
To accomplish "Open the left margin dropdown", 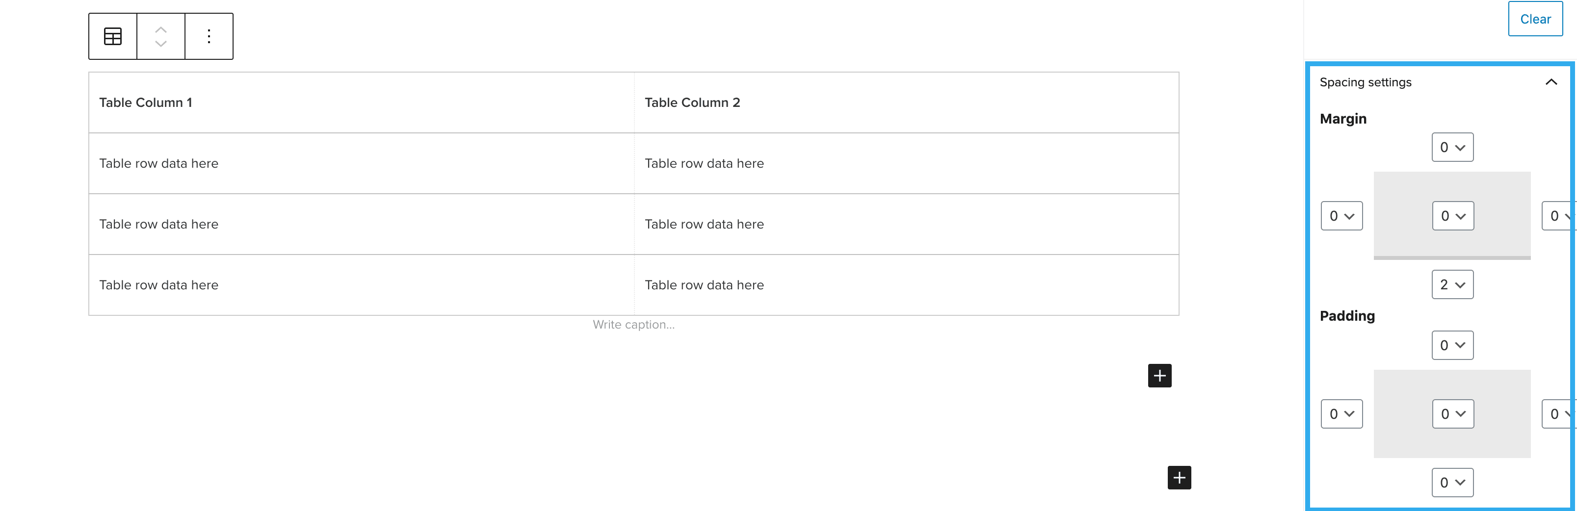I will (x=1341, y=216).
